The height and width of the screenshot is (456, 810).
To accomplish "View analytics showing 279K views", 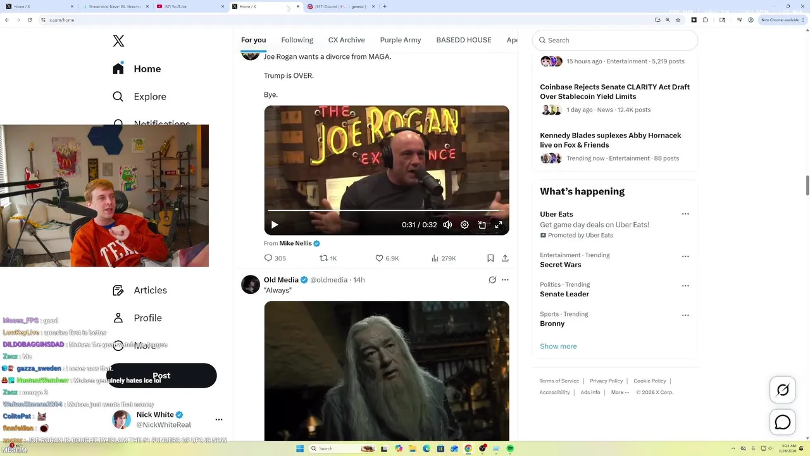I will (444, 258).
